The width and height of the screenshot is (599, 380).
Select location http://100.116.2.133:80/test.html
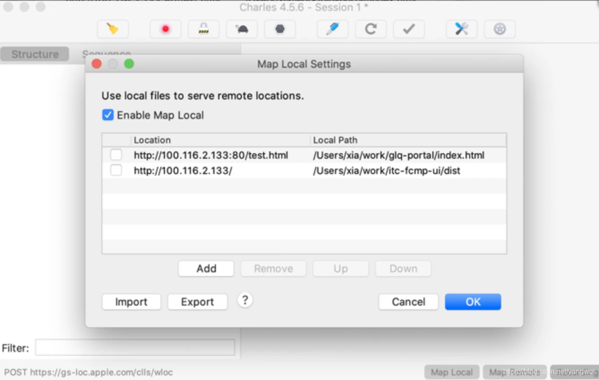coord(211,155)
